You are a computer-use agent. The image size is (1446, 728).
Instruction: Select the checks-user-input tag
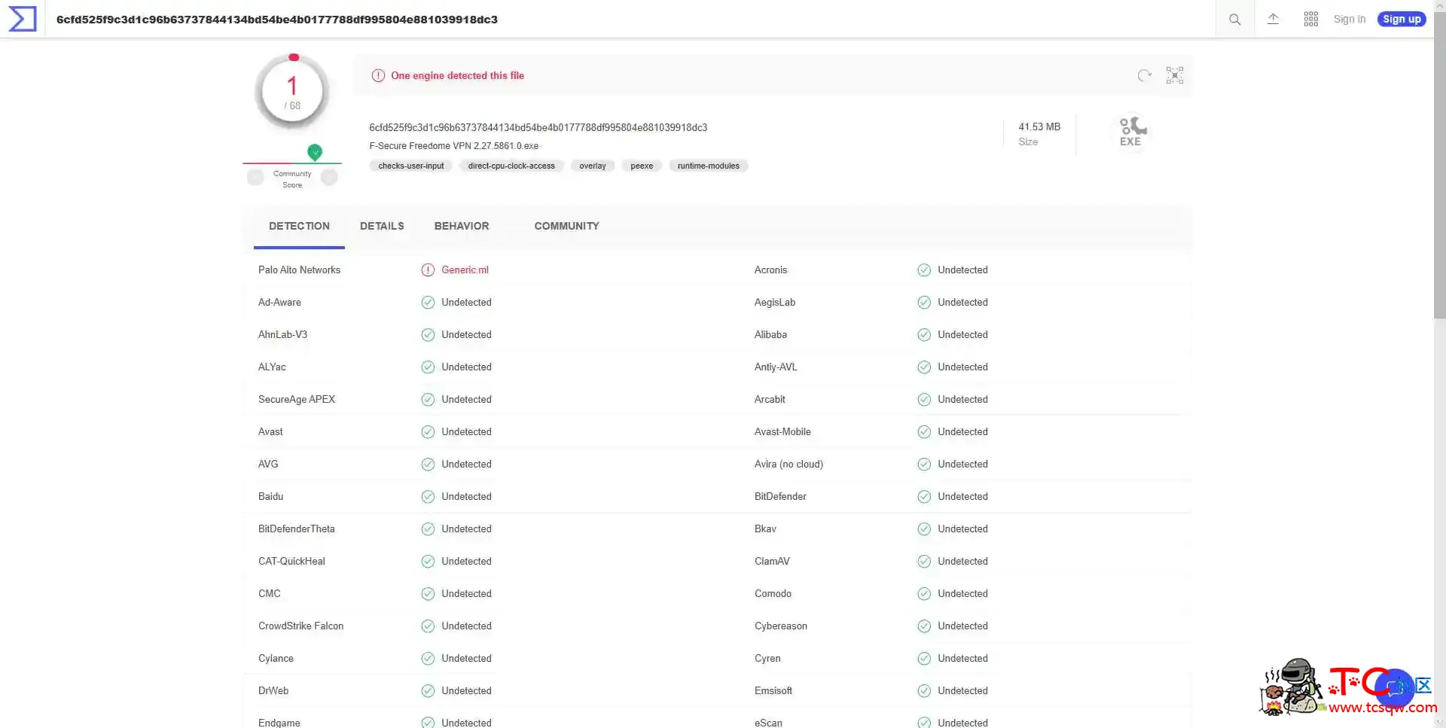(411, 166)
